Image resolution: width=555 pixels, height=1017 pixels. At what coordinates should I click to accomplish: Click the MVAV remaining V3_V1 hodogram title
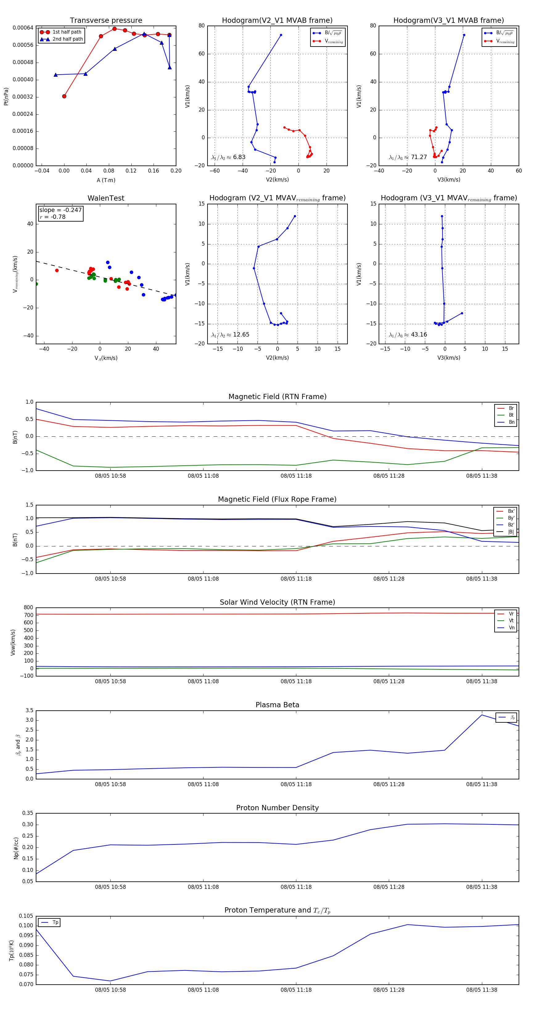click(449, 198)
